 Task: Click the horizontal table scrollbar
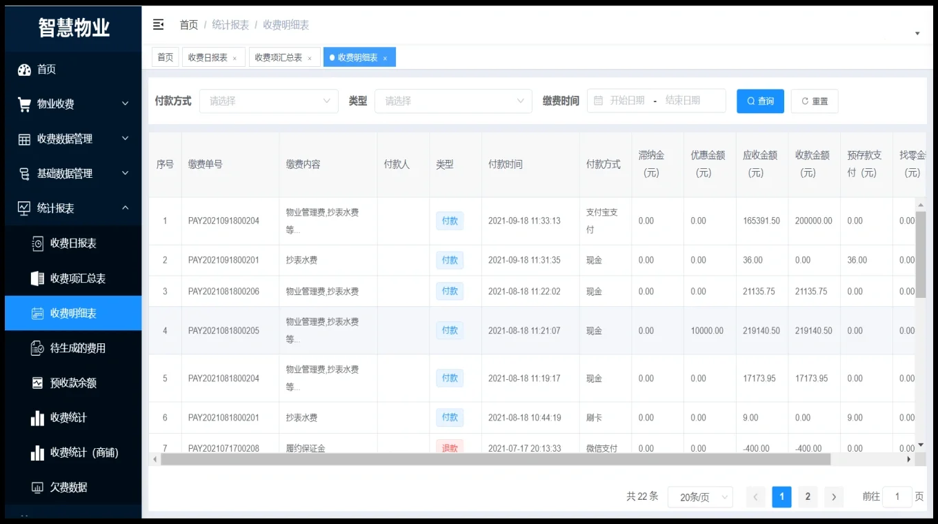click(x=495, y=459)
